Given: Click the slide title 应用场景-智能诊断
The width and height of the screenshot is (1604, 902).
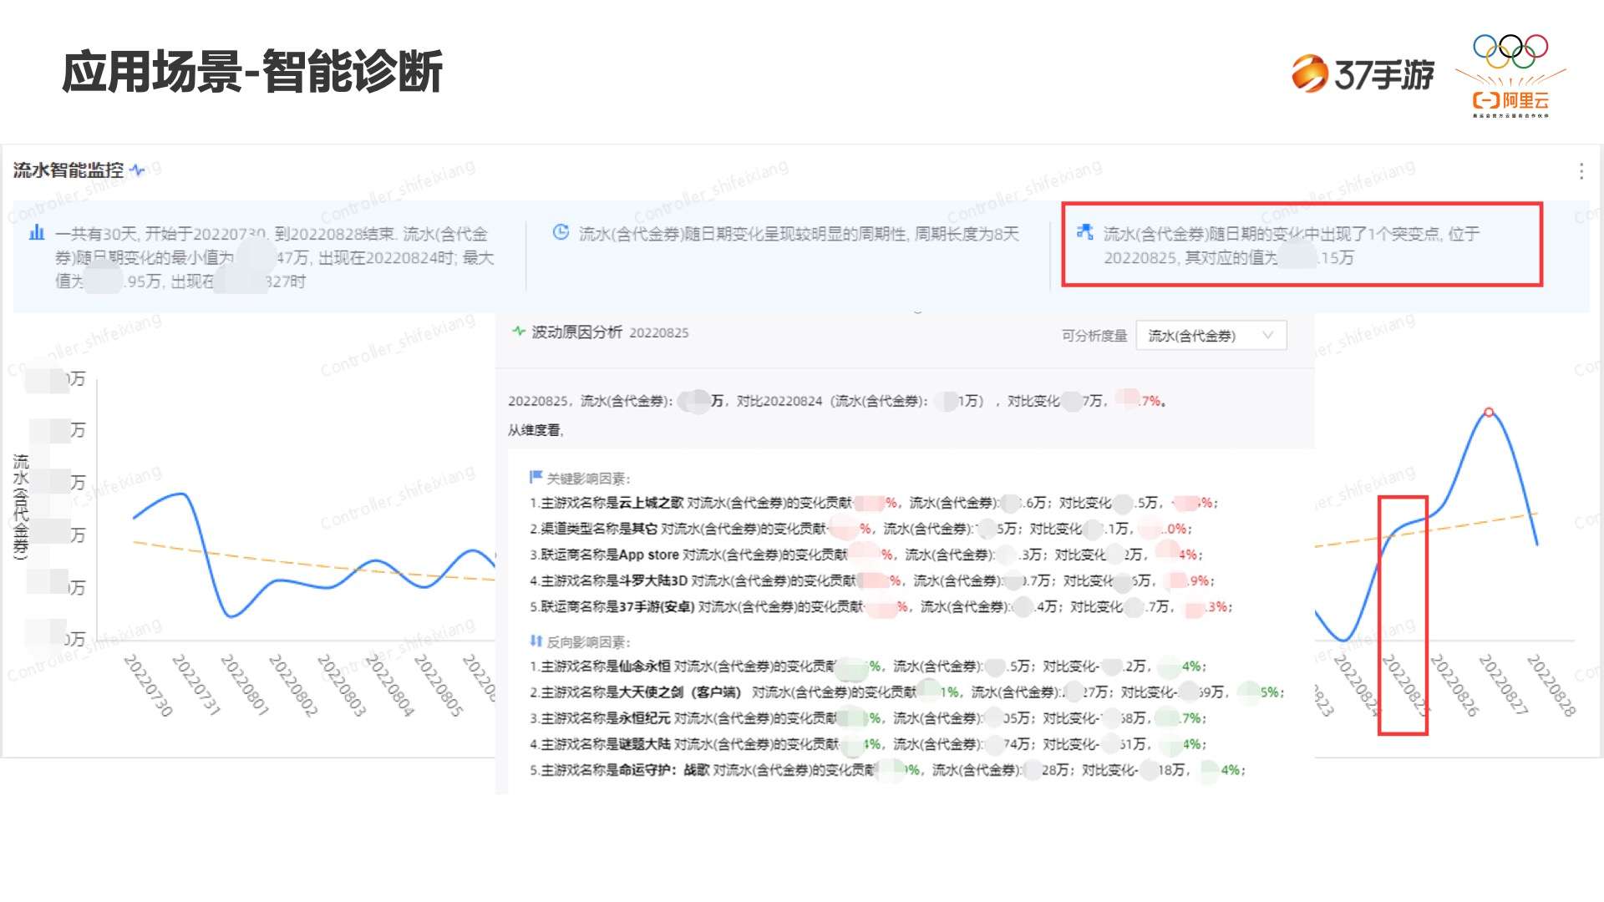Looking at the screenshot, I should click(252, 72).
